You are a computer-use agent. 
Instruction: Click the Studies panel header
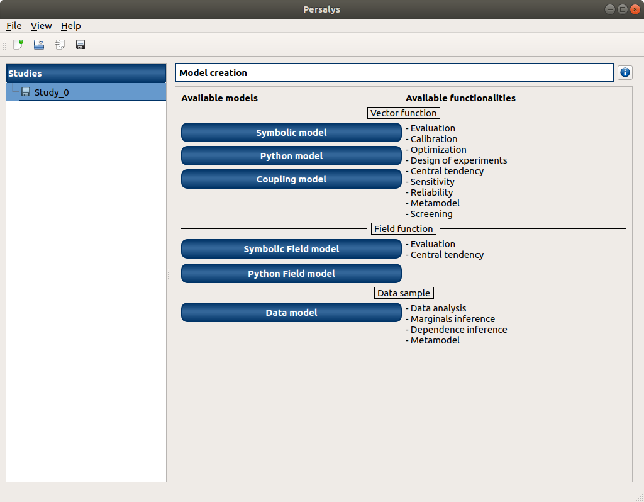click(x=86, y=74)
